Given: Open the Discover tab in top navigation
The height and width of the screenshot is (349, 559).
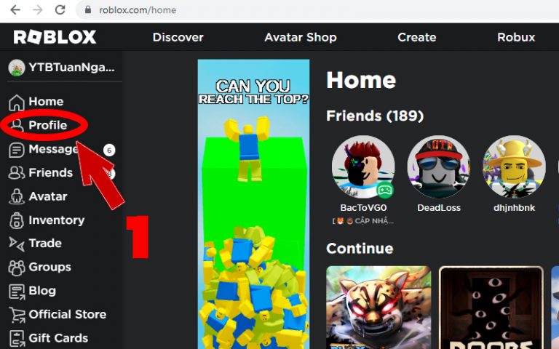Looking at the screenshot, I should (178, 37).
